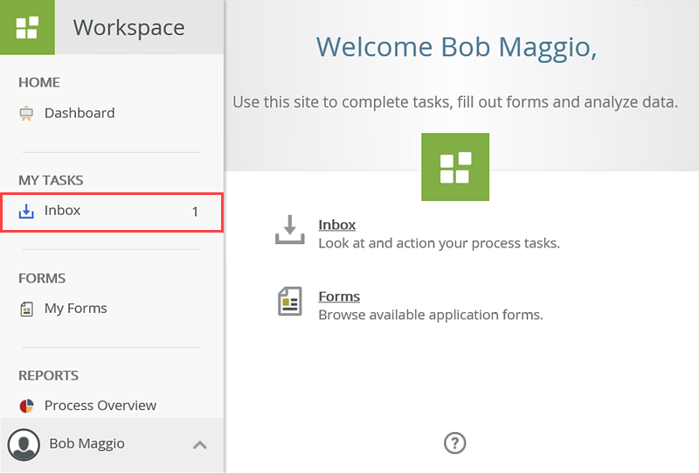
Task: Click the Inbox task count badge
Action: click(x=195, y=212)
